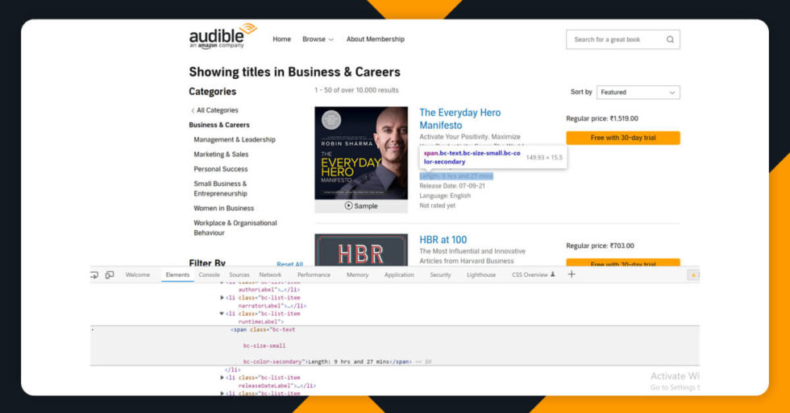The width and height of the screenshot is (790, 413).
Task: Switch to the Lighthouse tab
Action: pos(481,275)
